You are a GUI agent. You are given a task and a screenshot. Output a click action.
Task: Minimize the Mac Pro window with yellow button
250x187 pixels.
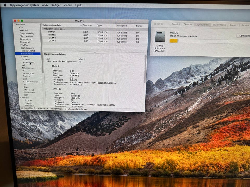[18, 21]
